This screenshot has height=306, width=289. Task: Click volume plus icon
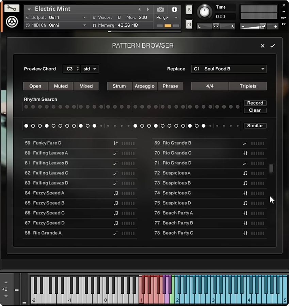tap(275, 26)
